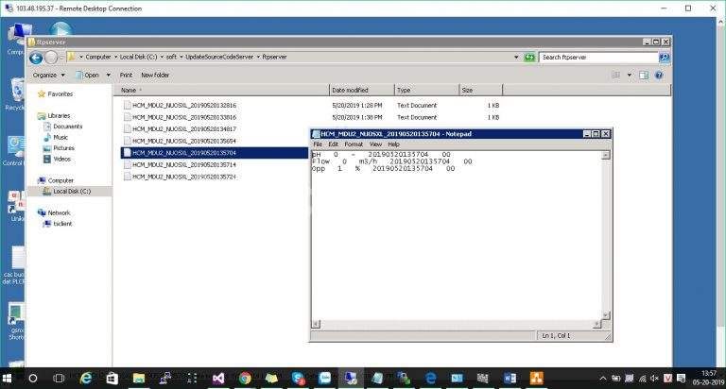Open the Visual Studio taskbar icon
The image size is (726, 389).
pos(218,379)
